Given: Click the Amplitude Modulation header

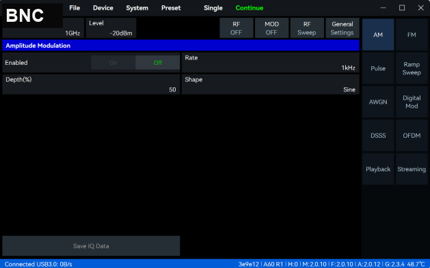Looking at the screenshot, I should [x=180, y=46].
